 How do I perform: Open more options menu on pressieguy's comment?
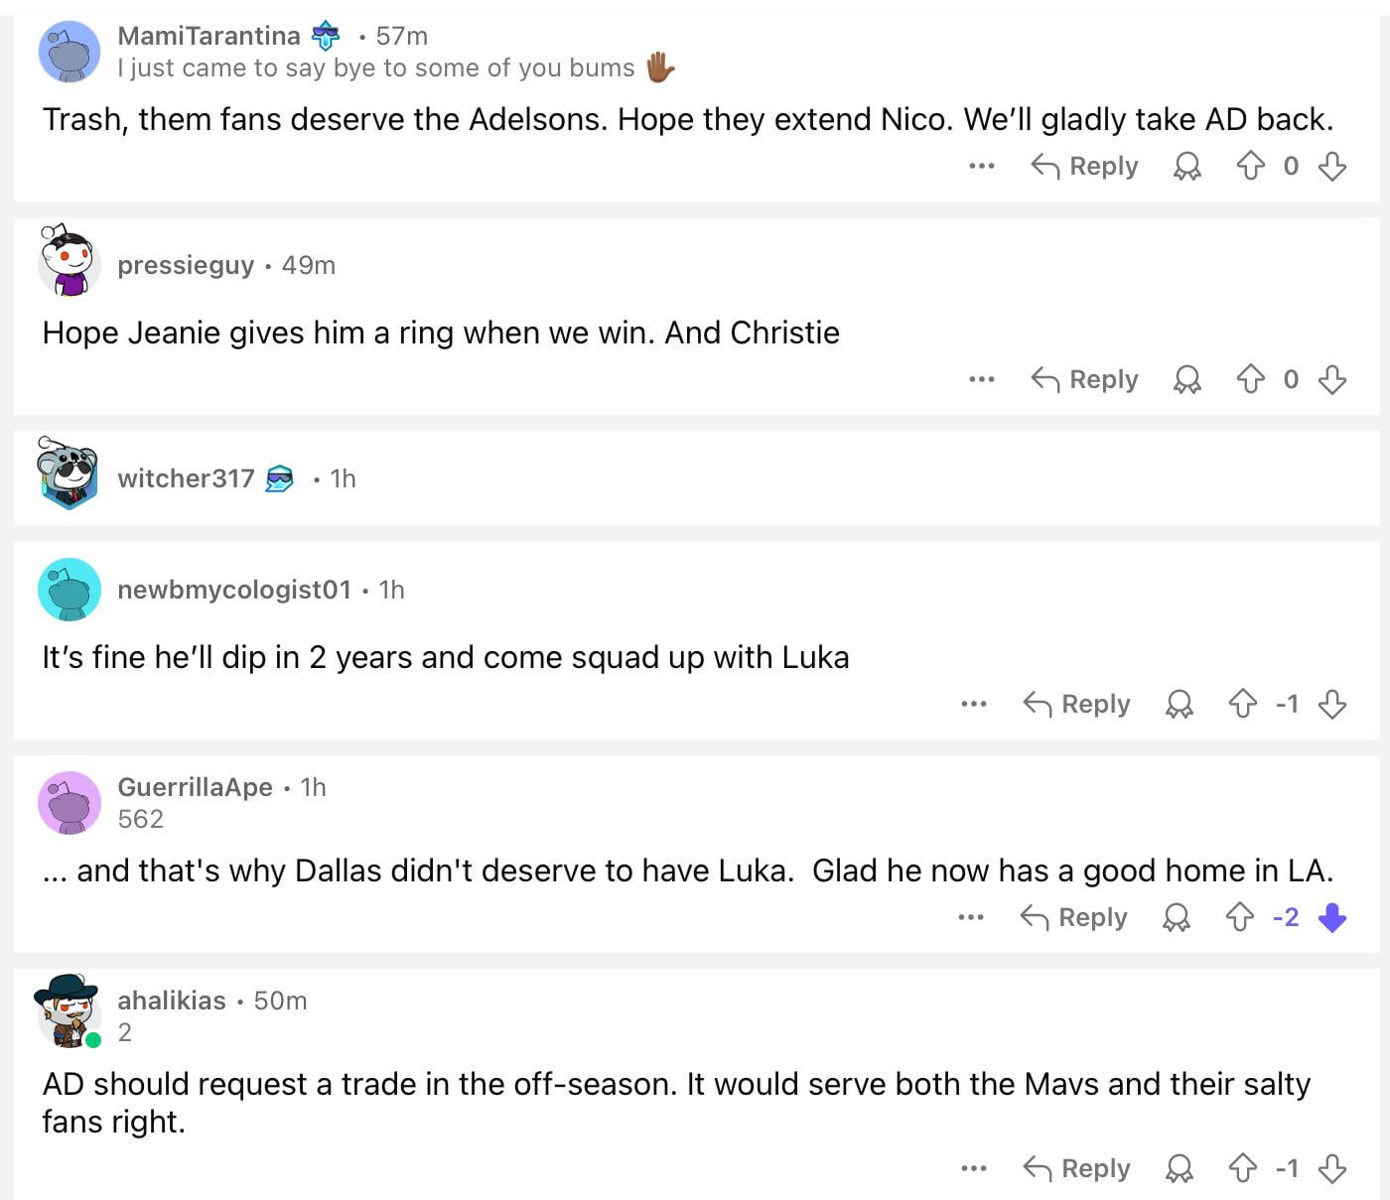click(981, 379)
